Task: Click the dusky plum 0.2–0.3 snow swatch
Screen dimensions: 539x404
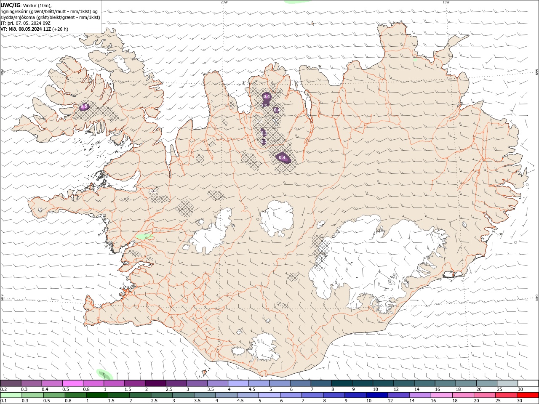Action: (x=11, y=383)
